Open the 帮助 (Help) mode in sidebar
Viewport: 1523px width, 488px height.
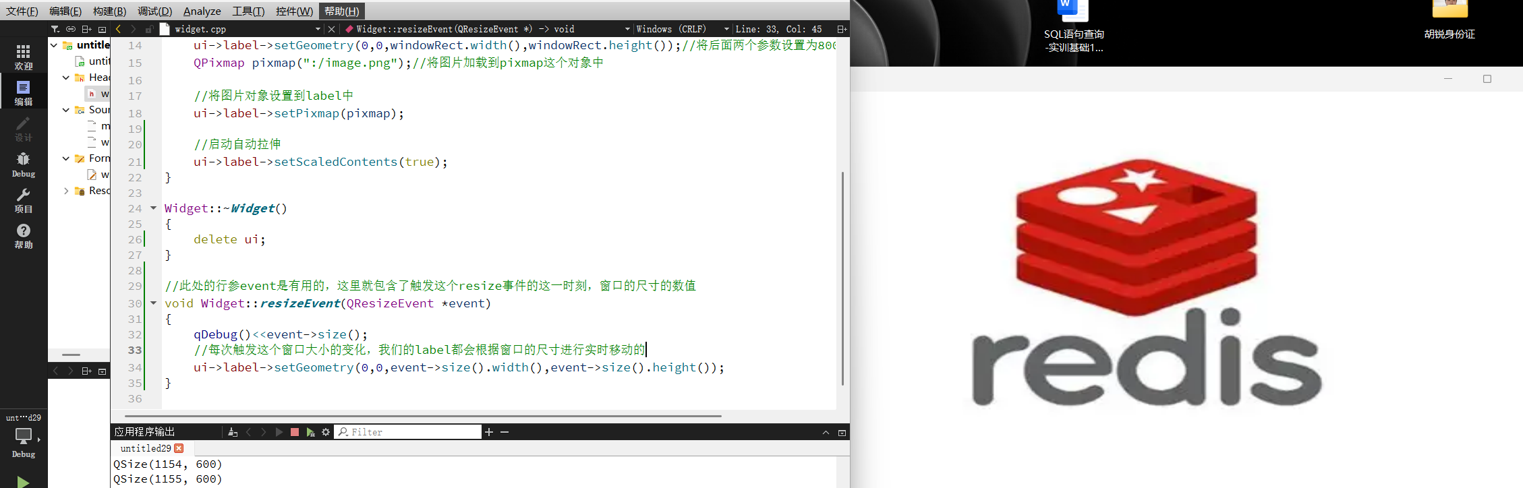click(24, 236)
